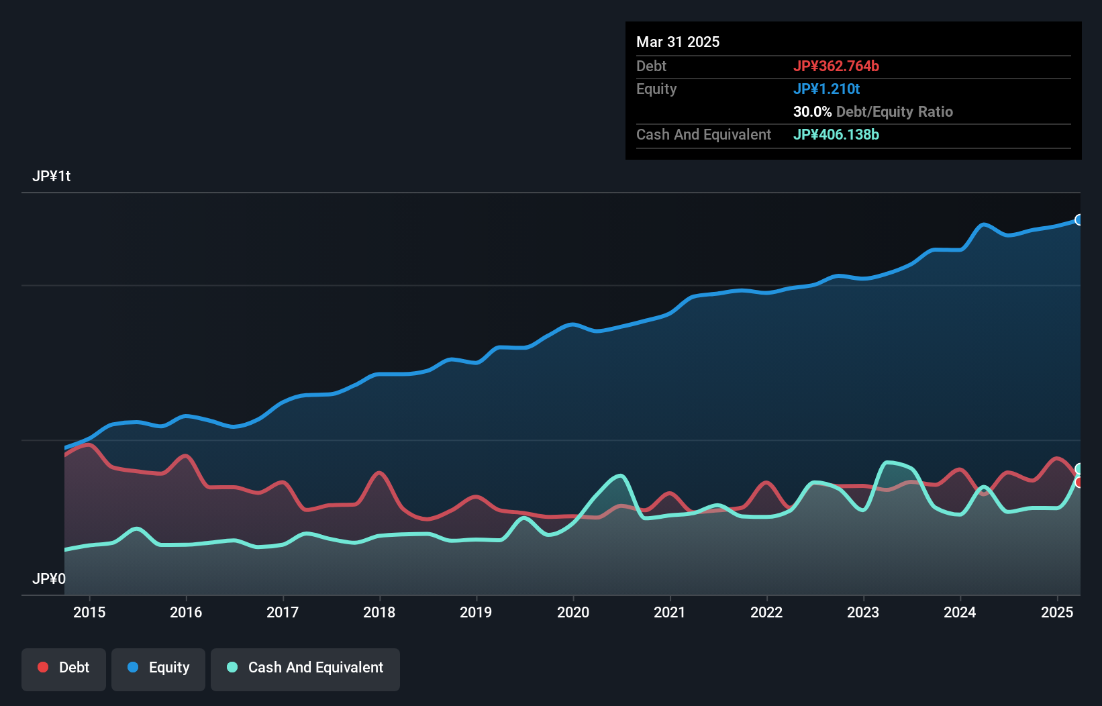Click the blue Equity endpoint marker
This screenshot has width=1102, height=706.
point(1079,220)
